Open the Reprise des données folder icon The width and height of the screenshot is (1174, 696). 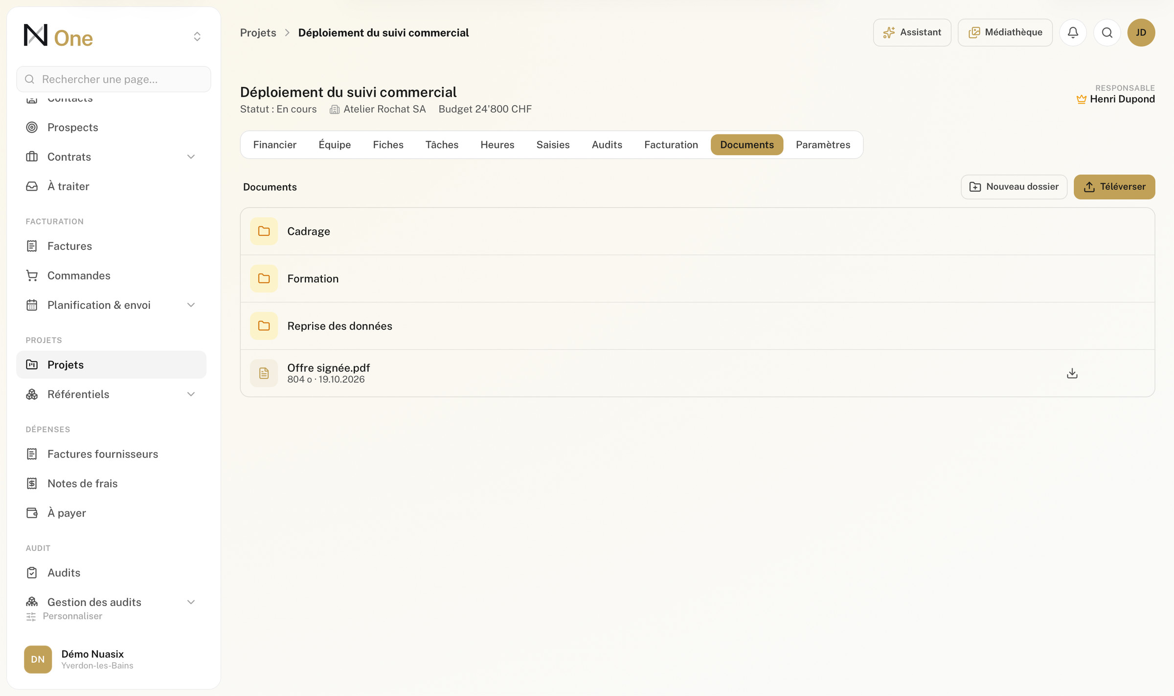pyautogui.click(x=264, y=326)
